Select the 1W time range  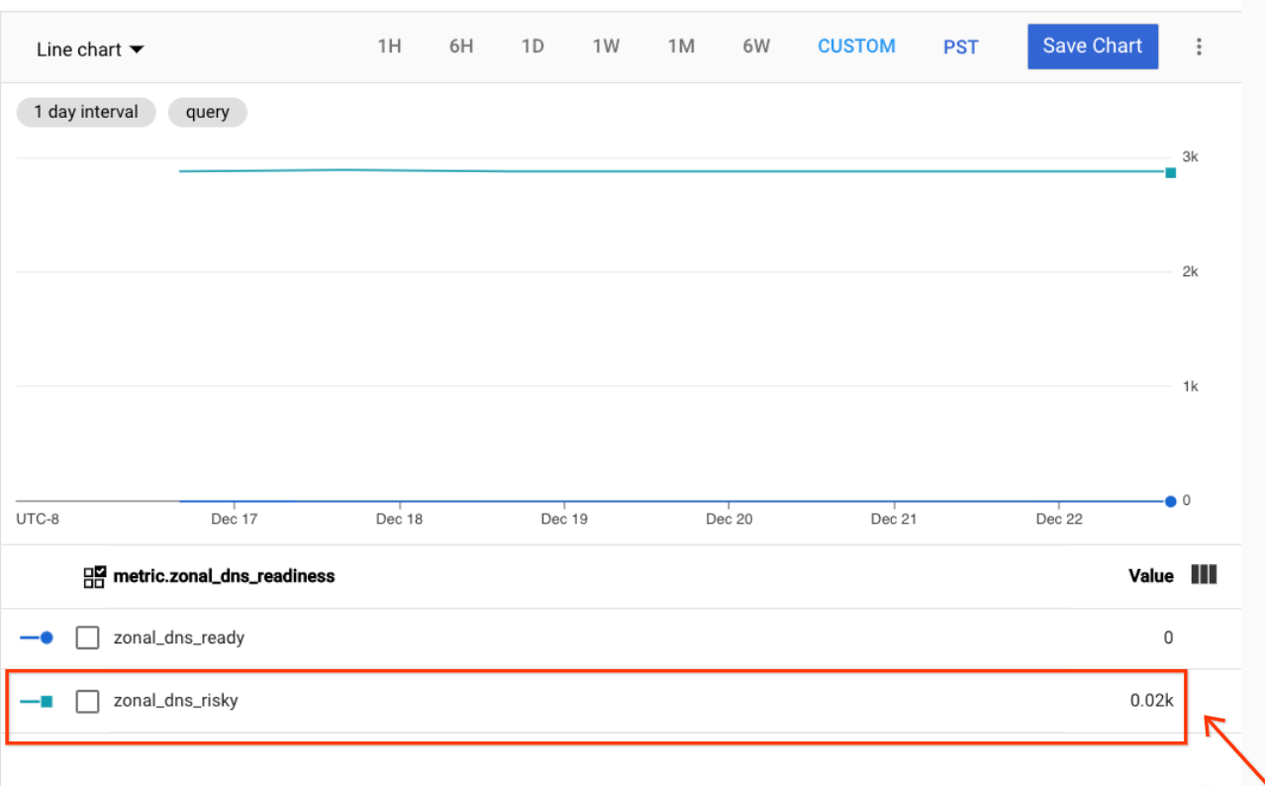[x=606, y=46]
